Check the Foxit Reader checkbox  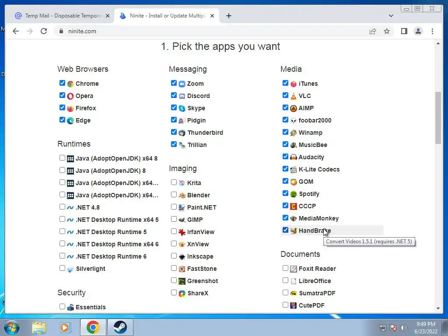click(285, 268)
